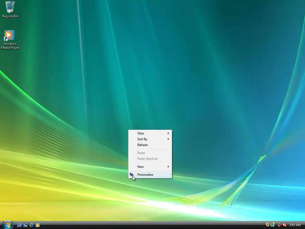Click the Show Desktop quick launch icon

(x=19, y=225)
